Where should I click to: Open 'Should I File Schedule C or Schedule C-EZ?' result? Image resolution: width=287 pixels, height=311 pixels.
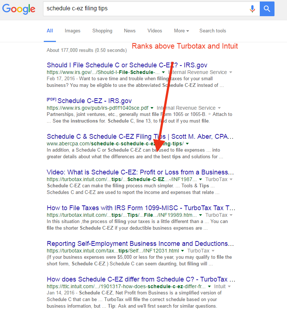pyautogui.click(x=127, y=65)
